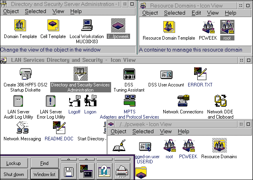
Task: Click the Lockup button
Action: (14, 163)
